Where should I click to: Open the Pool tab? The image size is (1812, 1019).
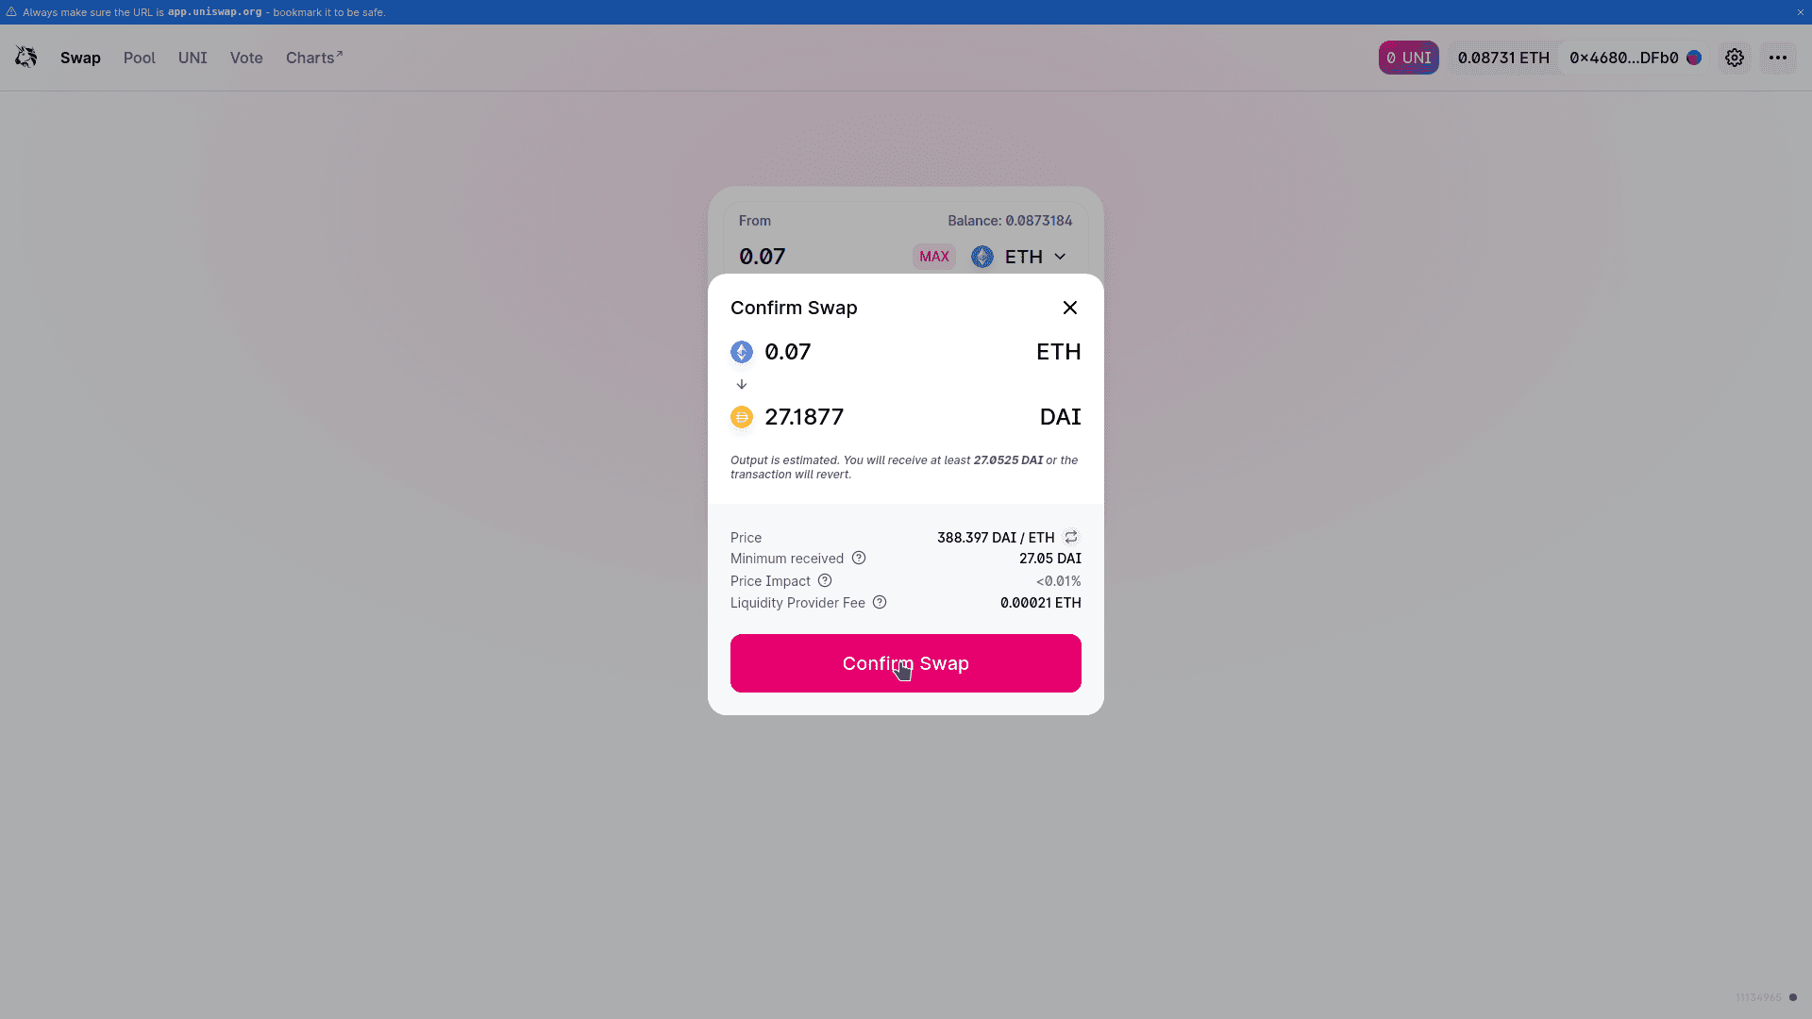click(140, 58)
